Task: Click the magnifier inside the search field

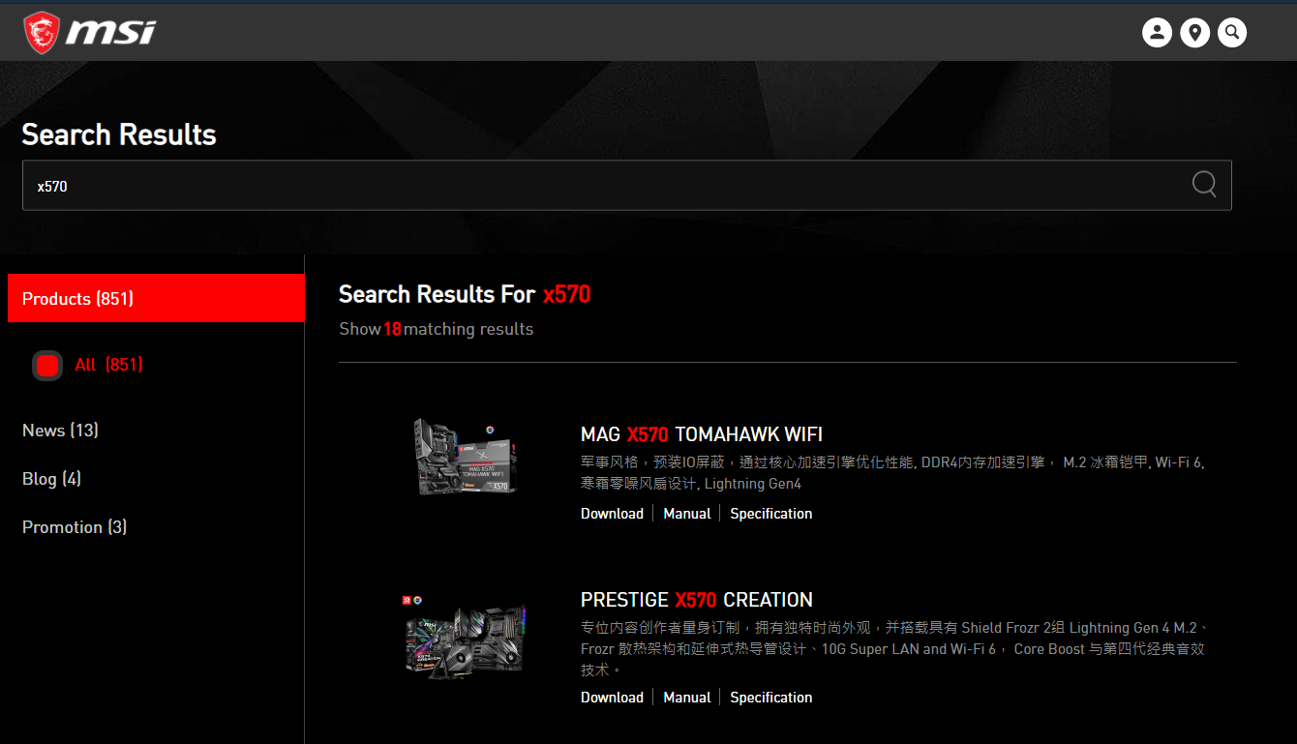Action: click(1204, 185)
